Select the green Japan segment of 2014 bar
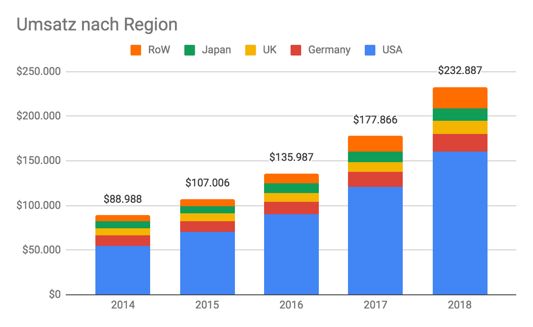 [x=123, y=225]
